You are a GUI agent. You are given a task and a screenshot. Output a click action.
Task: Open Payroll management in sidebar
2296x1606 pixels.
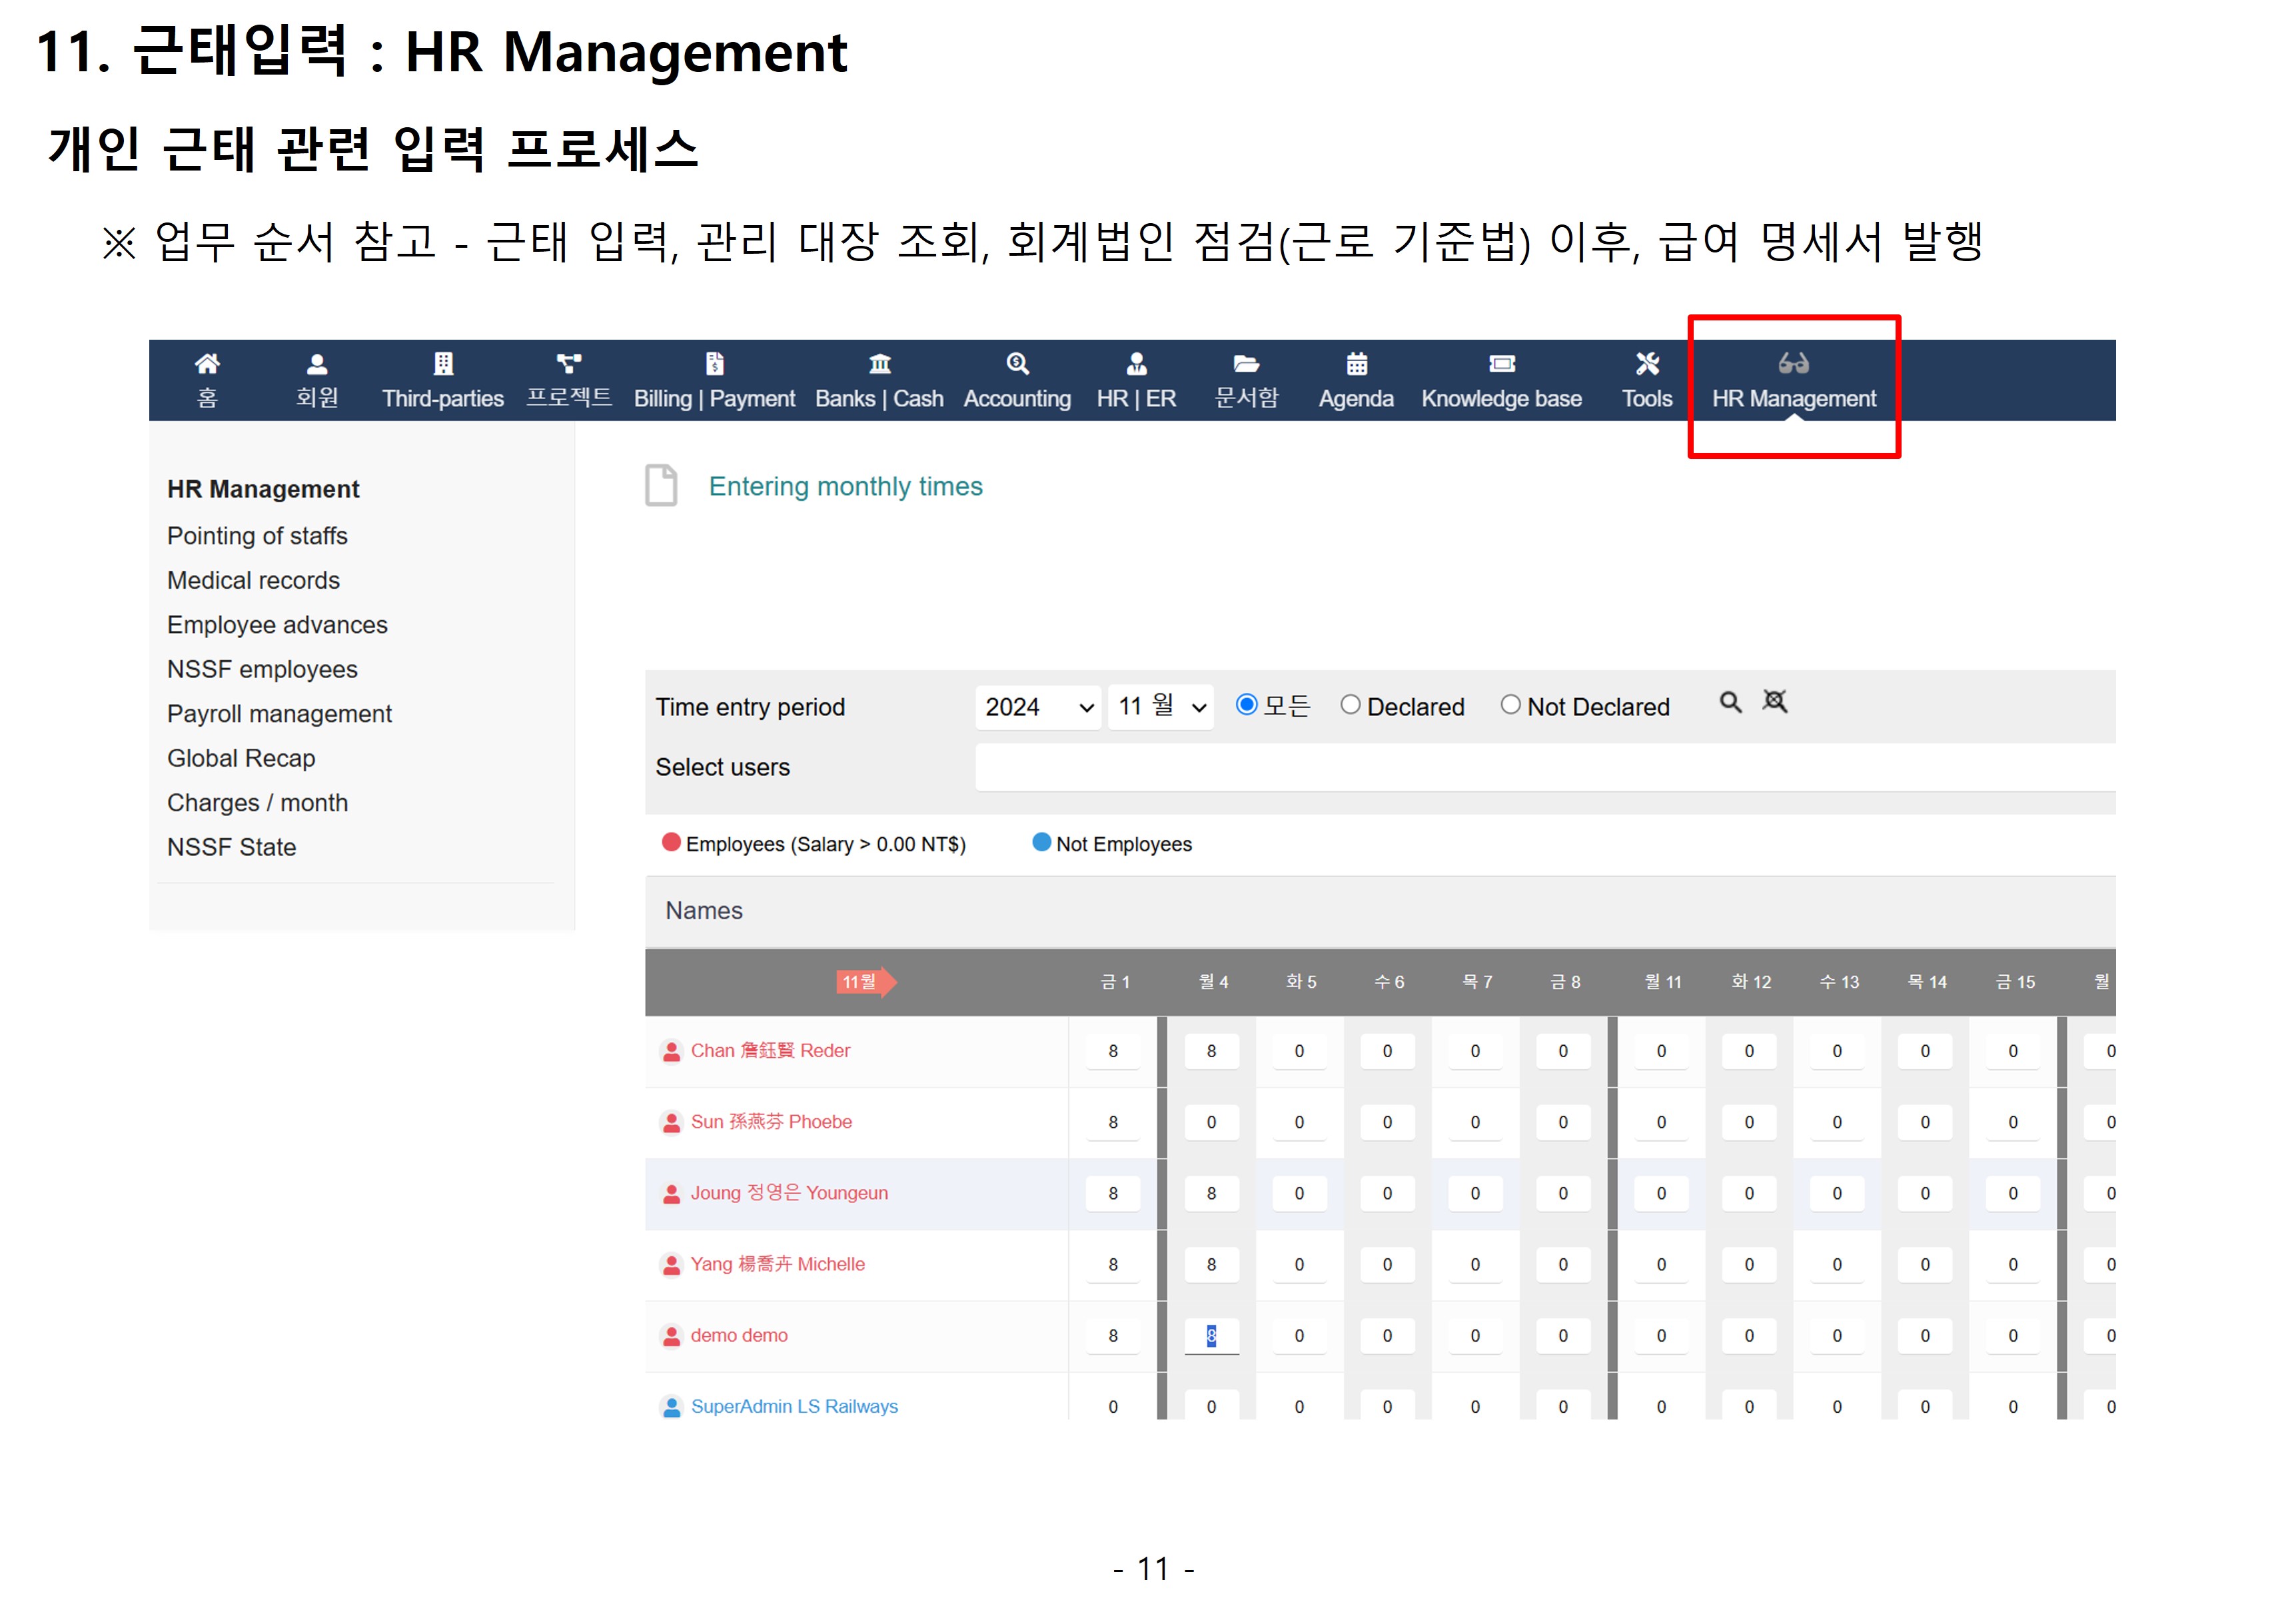click(x=279, y=714)
